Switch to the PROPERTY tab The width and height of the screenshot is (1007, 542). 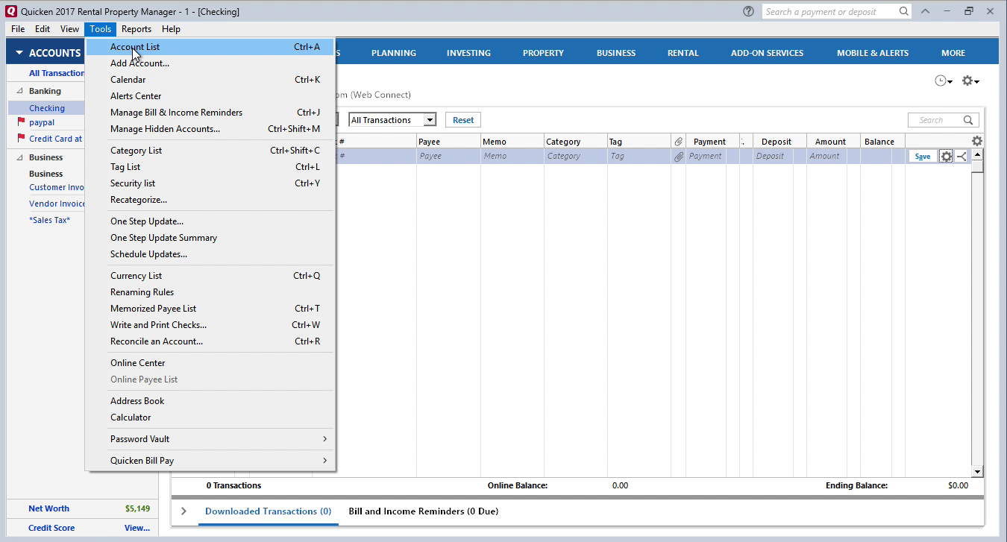[x=543, y=53]
